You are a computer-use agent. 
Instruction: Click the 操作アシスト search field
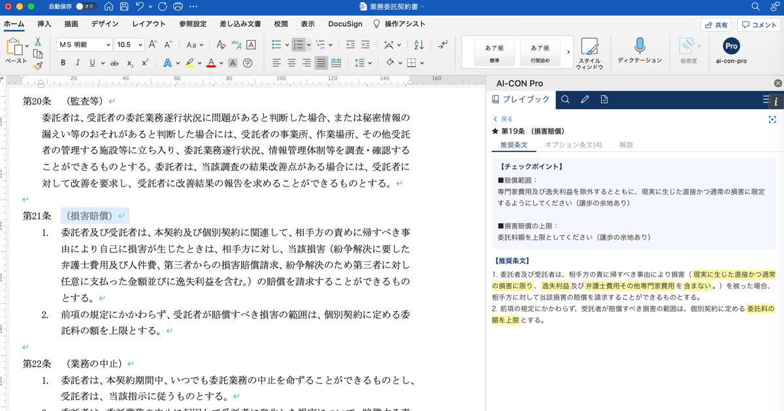click(399, 24)
